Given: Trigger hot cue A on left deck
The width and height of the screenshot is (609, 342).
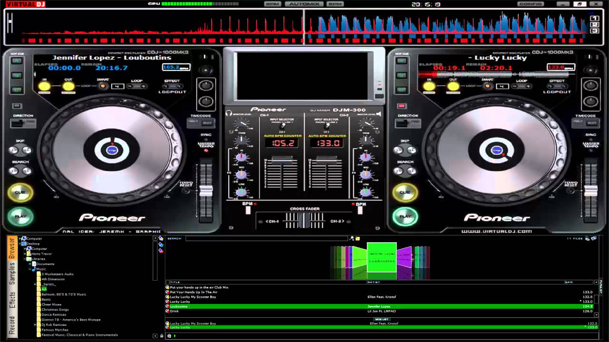Looking at the screenshot, I should click(x=17, y=61).
